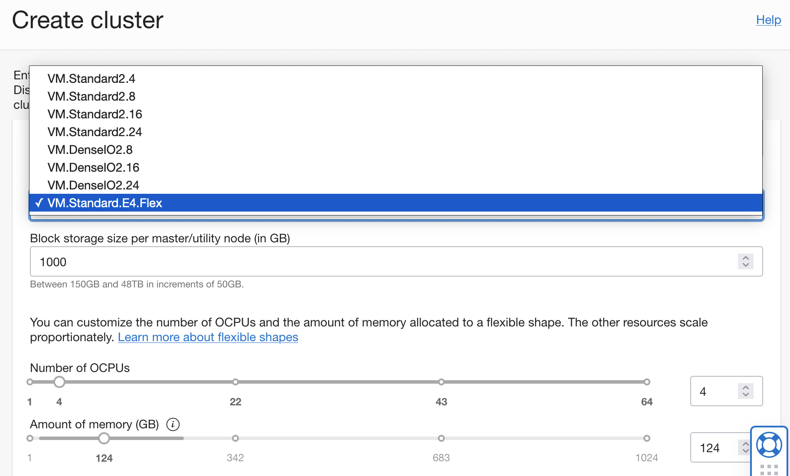This screenshot has width=790, height=476.
Task: Click the life-ring support icon
Action: [769, 445]
